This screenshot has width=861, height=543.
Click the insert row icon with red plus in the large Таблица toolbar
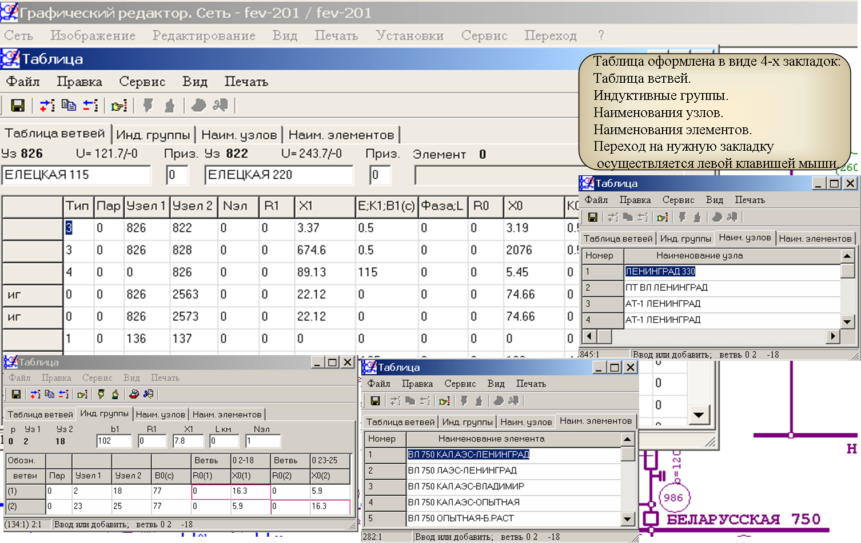47,106
